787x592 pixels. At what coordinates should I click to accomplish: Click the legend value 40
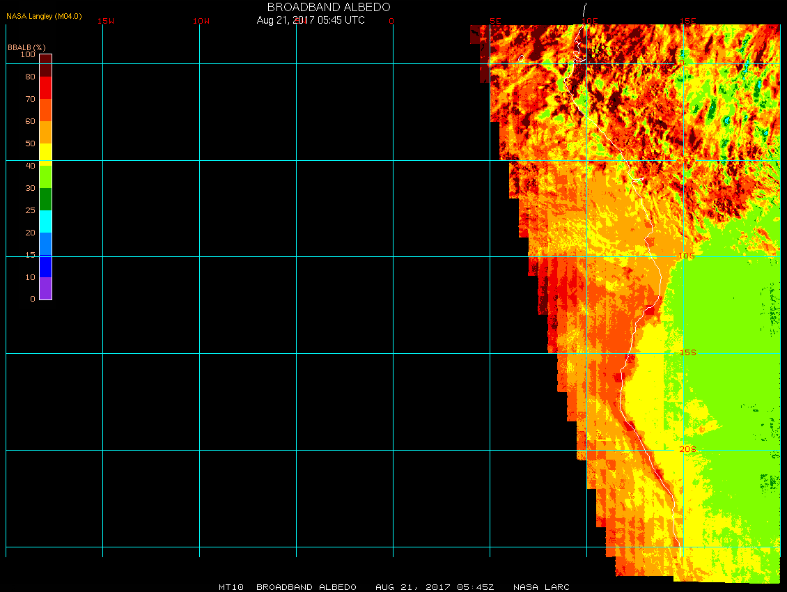tap(31, 166)
